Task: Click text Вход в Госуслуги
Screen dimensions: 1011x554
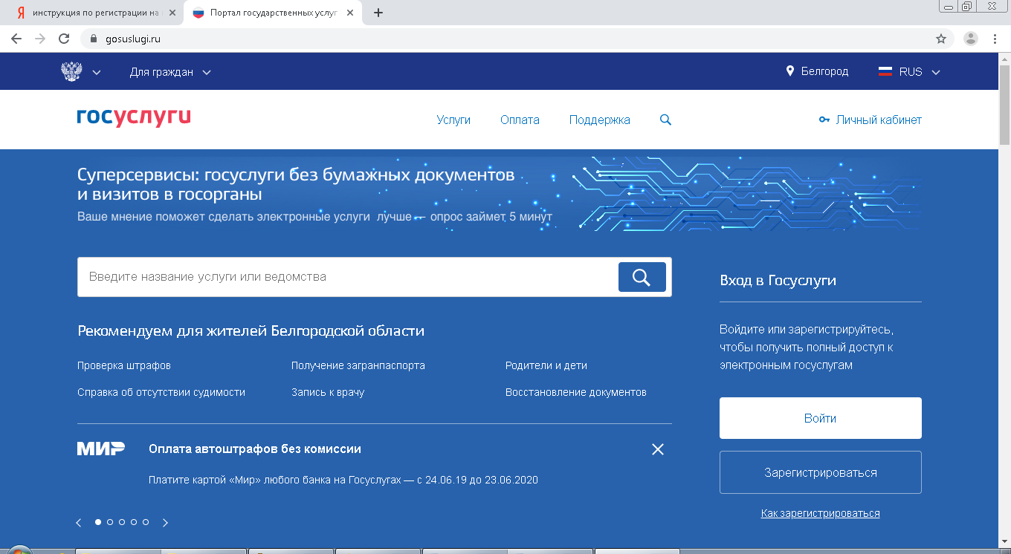Action: [778, 281]
